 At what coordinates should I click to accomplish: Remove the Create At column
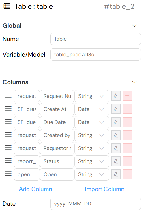(x=127, y=109)
